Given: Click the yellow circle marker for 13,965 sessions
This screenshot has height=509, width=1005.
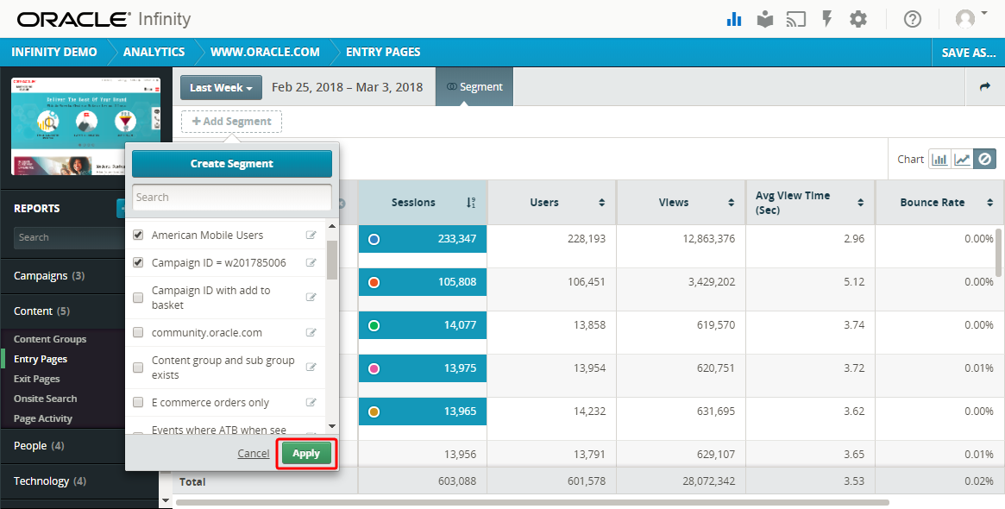Looking at the screenshot, I should (x=374, y=412).
